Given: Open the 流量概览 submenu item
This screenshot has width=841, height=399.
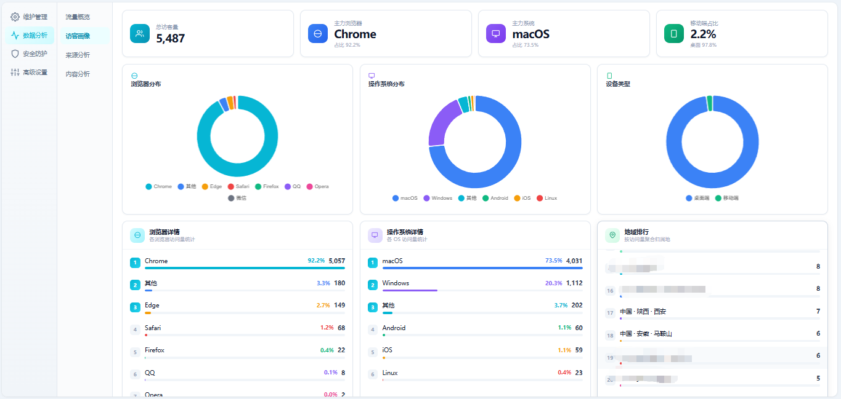Looking at the screenshot, I should tap(78, 17).
